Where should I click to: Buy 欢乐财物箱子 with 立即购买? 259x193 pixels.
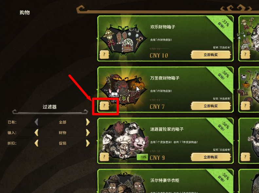click(x=211, y=55)
